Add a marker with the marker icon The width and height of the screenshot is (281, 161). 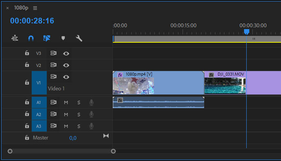63,38
